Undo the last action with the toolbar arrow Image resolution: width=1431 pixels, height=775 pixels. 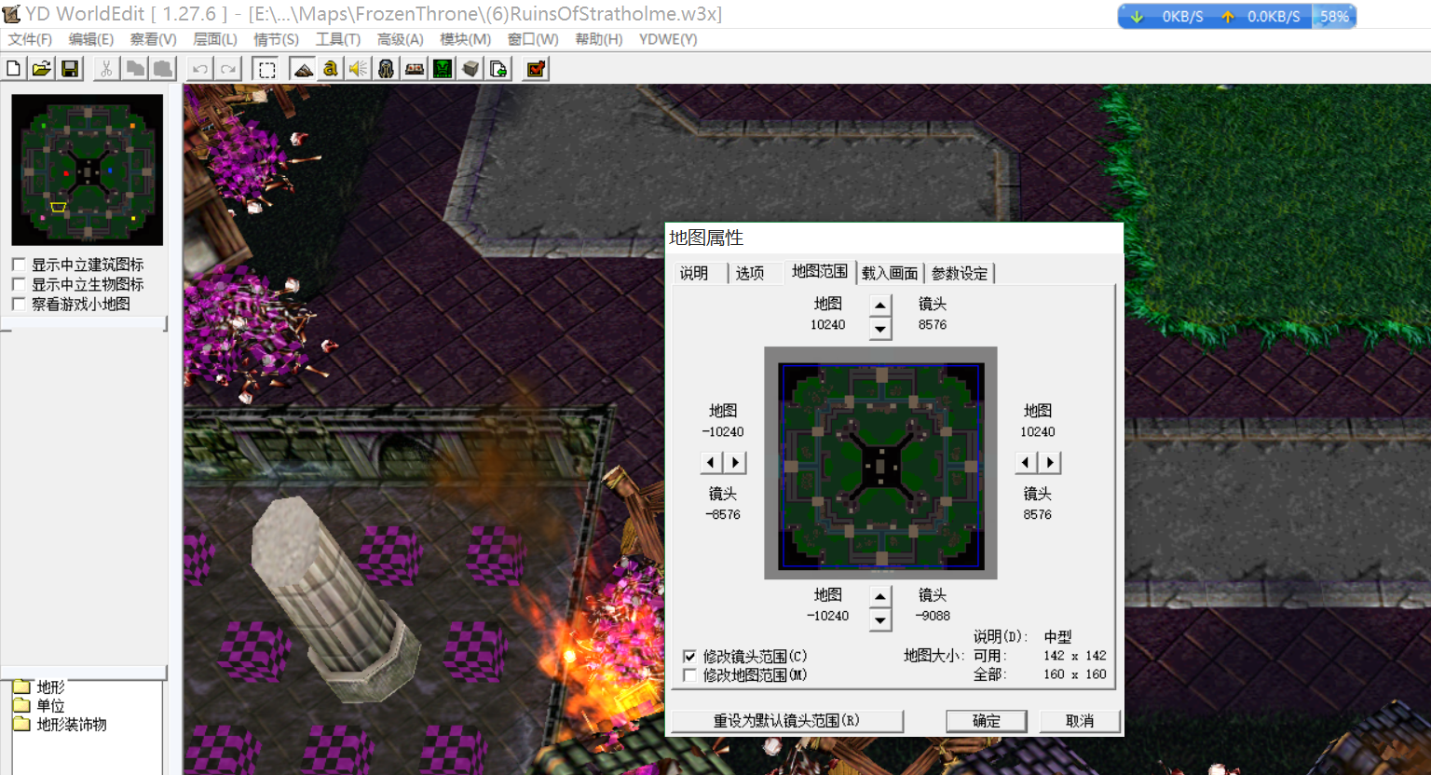tap(199, 69)
